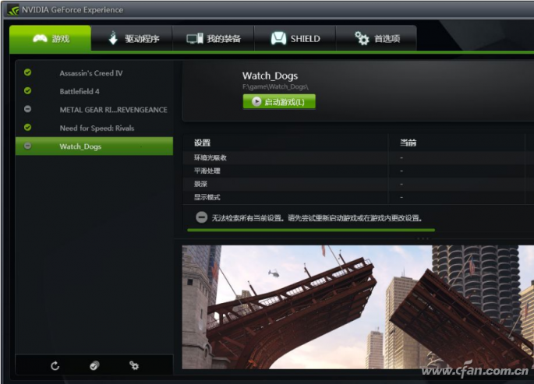Click green check icon beside Need for Speed
The image size is (534, 384).
coord(27,127)
